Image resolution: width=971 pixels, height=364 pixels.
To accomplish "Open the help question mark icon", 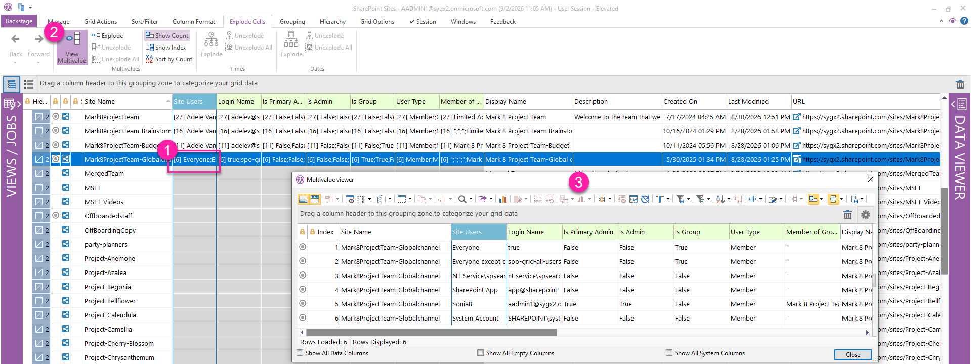I will (964, 21).
